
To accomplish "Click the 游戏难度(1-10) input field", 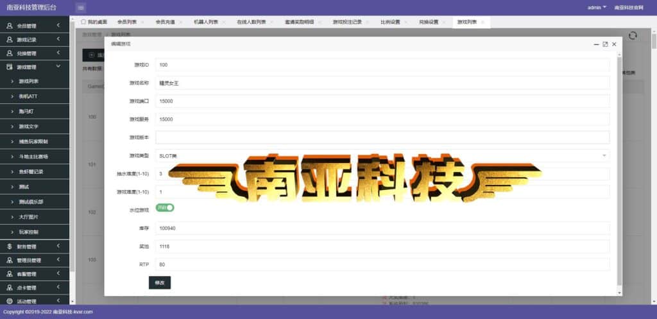I will [x=382, y=192].
